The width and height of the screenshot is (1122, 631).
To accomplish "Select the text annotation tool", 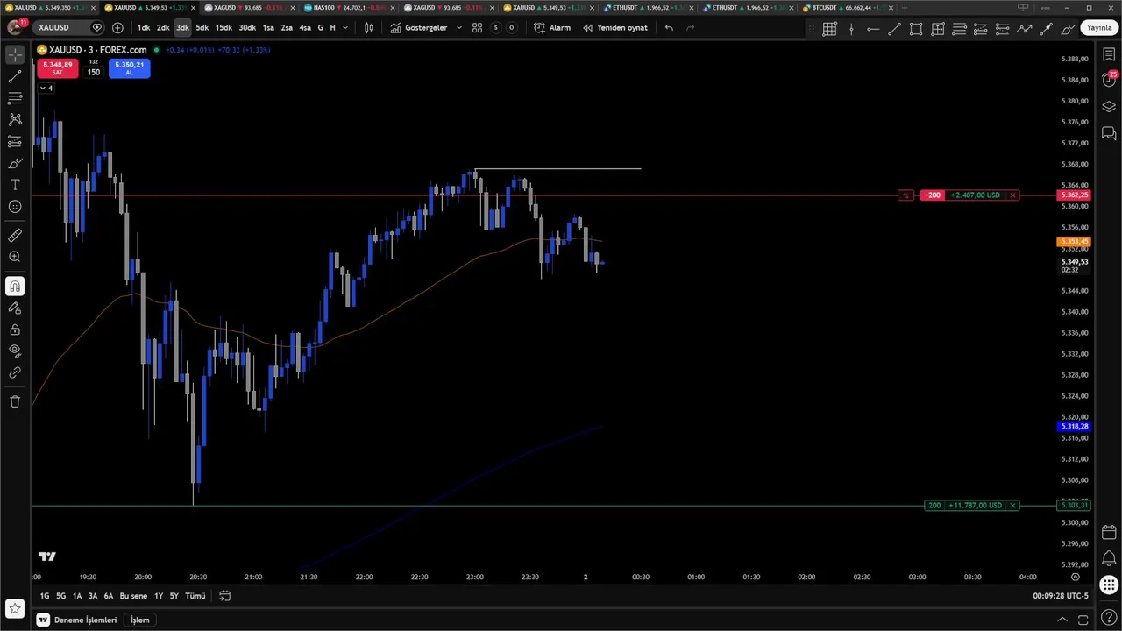I will tap(15, 185).
